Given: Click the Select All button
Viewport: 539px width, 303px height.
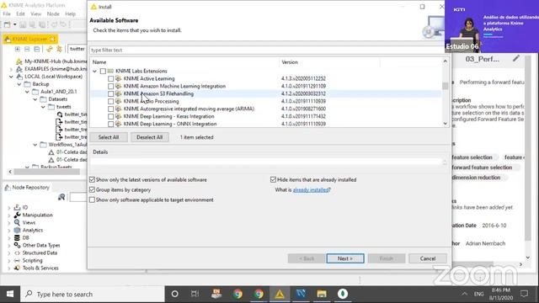Looking at the screenshot, I should click(x=109, y=137).
